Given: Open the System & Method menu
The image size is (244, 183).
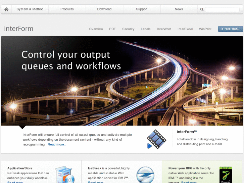Looking at the screenshot, I should point(30,9).
